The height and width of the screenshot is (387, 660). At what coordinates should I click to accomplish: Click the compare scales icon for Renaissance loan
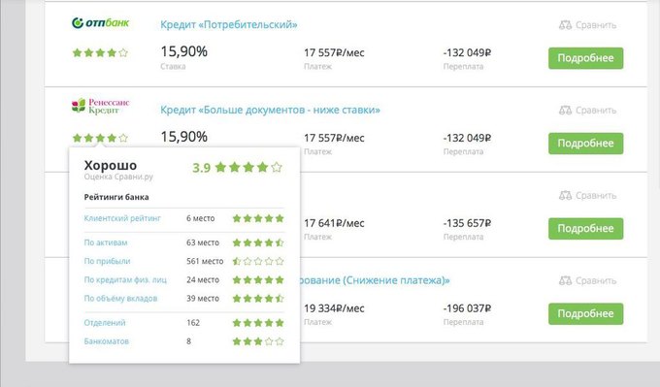click(565, 111)
